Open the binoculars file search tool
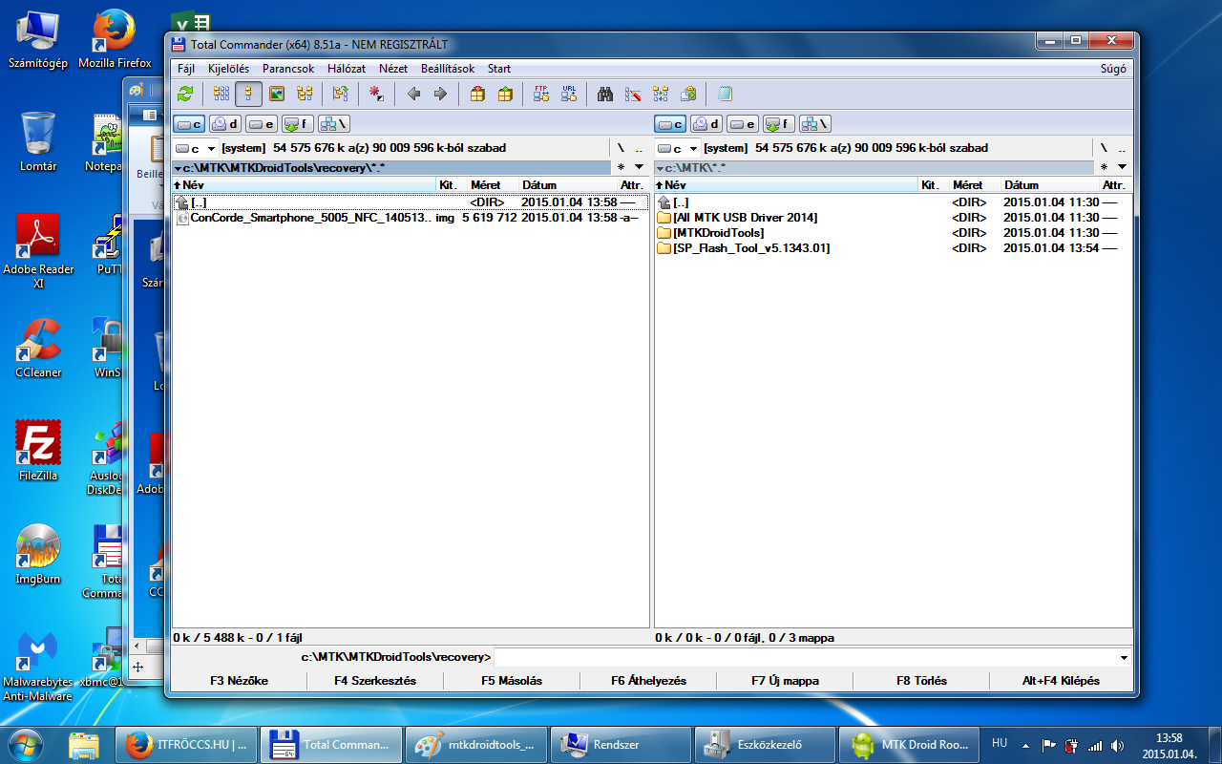1222x764 pixels. tap(604, 94)
